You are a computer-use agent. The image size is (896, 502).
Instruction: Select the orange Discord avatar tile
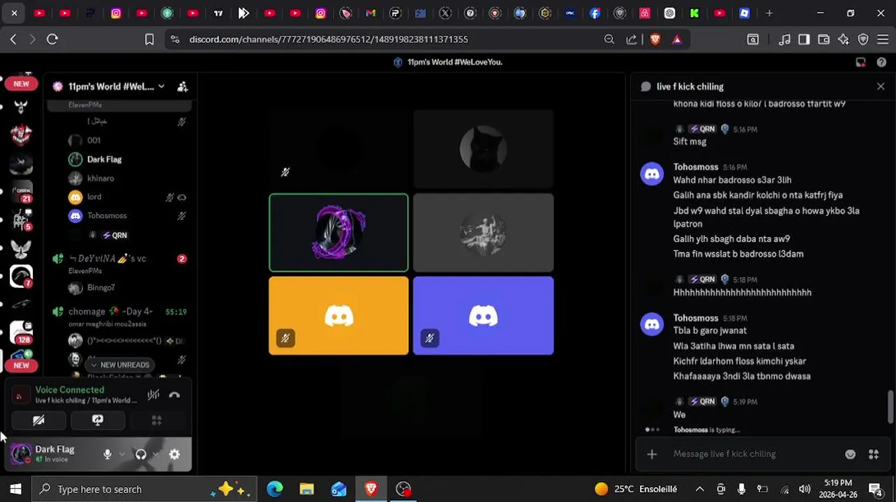pyautogui.click(x=338, y=316)
